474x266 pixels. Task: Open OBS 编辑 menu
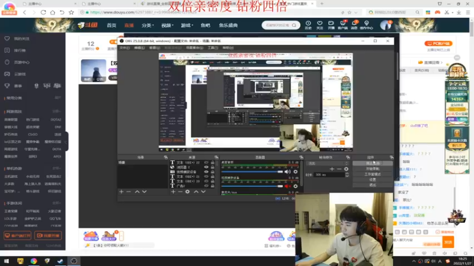pyautogui.click(x=139, y=48)
